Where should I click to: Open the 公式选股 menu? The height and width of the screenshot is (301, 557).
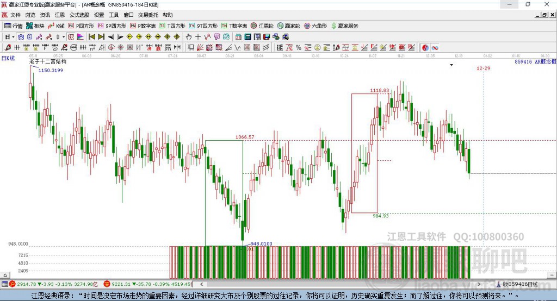79,15
